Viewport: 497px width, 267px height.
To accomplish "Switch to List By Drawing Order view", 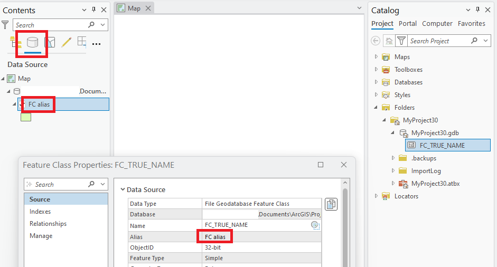I will click(x=14, y=42).
